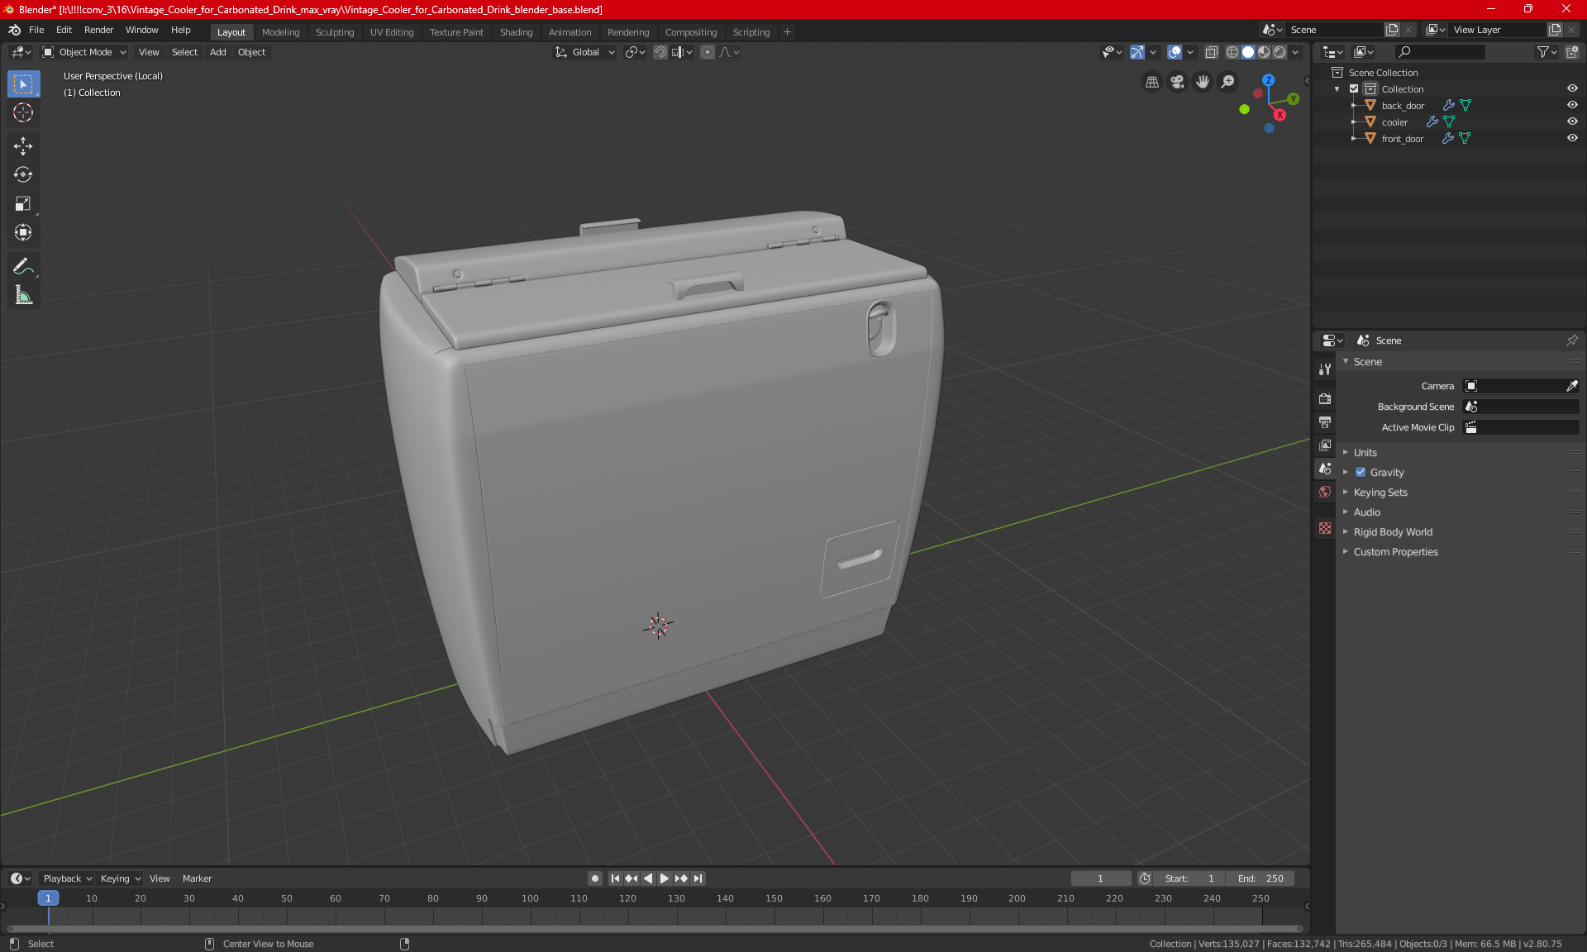Viewport: 1587px width, 952px height.
Task: Switch to wireframe shading
Action: (1232, 52)
